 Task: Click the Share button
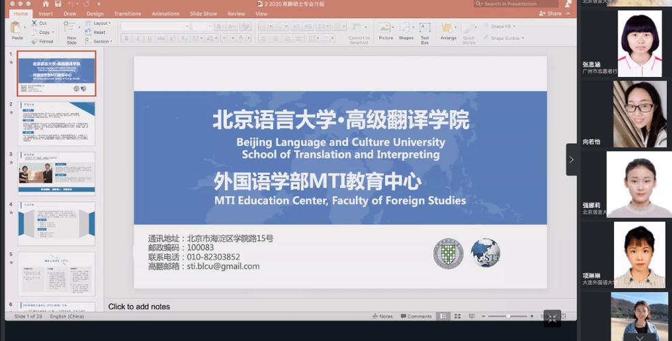551,14
